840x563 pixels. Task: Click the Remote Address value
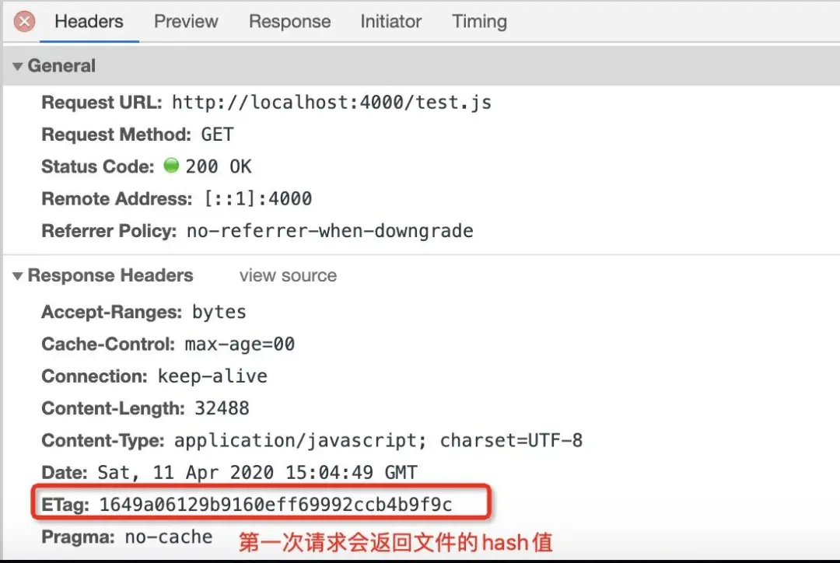(258, 199)
